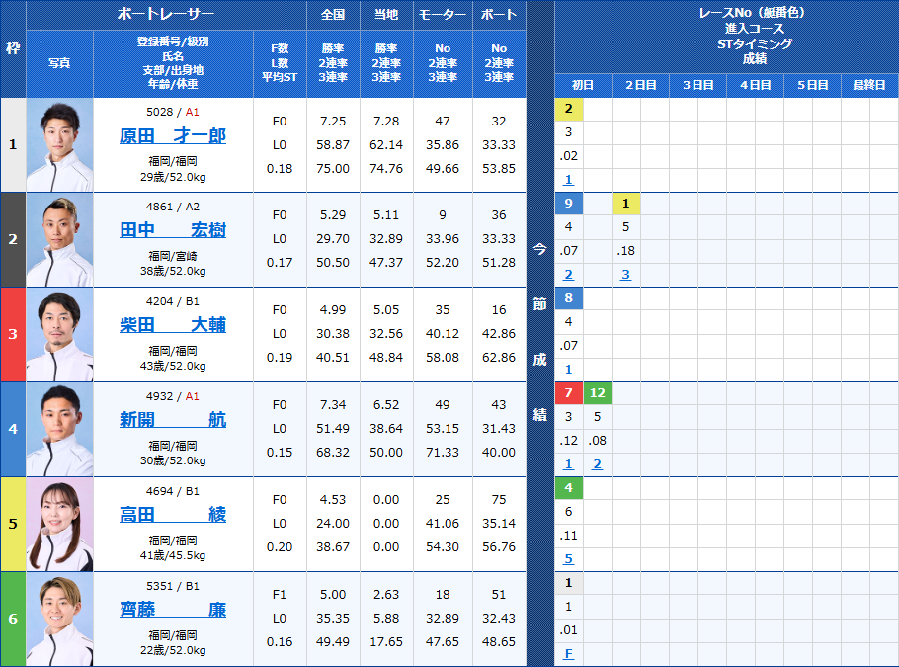Click 新開's national win rate 7.34
This screenshot has width=899, height=667.
point(333,405)
